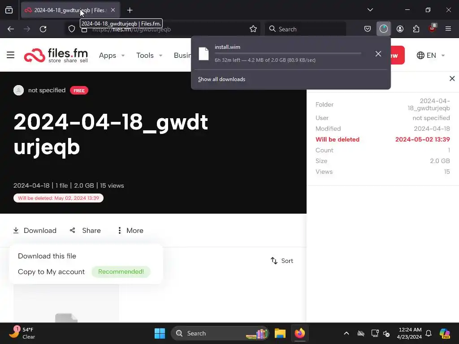
Task: Click the Download button
Action: pyautogui.click(x=35, y=231)
